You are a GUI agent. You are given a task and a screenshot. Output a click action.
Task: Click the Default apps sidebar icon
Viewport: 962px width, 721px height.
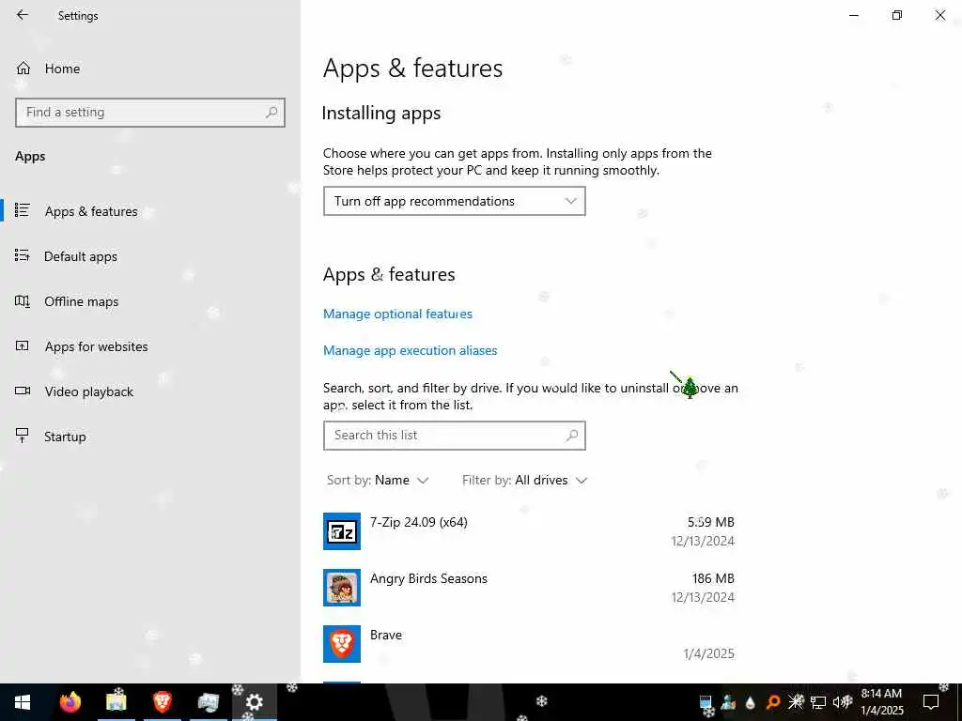(x=23, y=255)
